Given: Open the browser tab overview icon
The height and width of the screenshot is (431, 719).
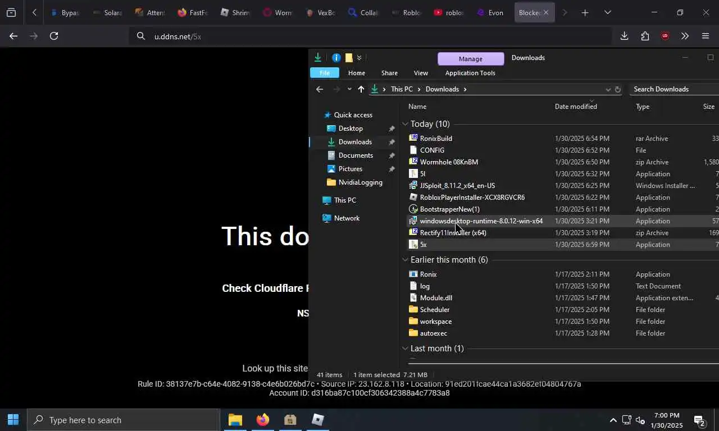Looking at the screenshot, I should (x=11, y=12).
